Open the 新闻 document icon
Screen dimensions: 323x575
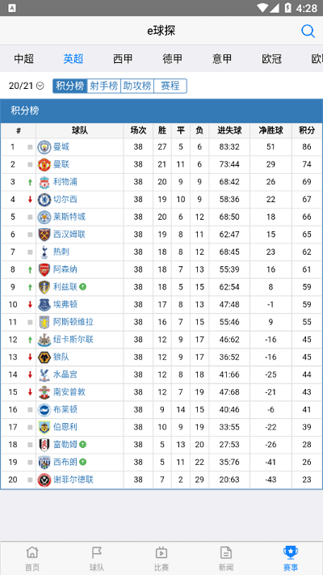[226, 552]
